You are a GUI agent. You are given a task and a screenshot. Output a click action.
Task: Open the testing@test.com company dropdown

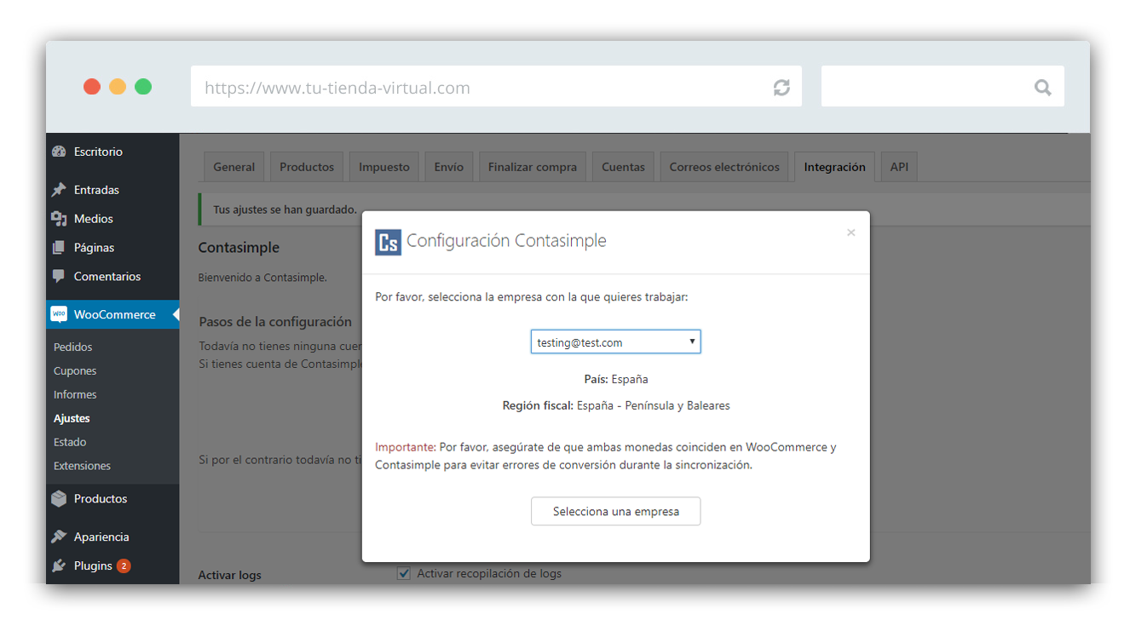click(615, 342)
